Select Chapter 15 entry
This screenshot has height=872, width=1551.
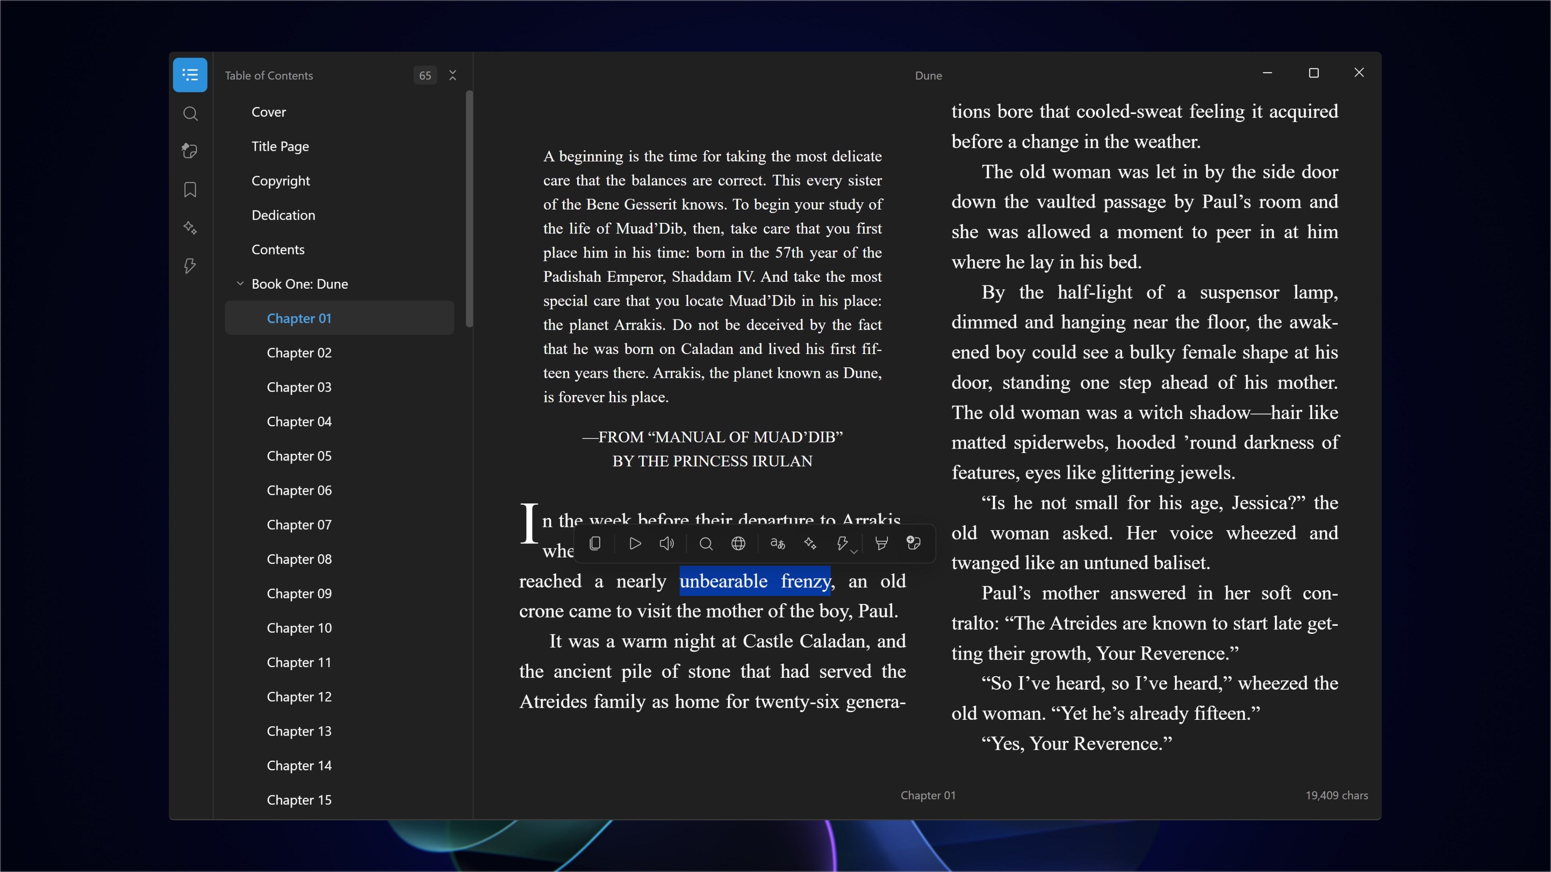click(x=340, y=800)
